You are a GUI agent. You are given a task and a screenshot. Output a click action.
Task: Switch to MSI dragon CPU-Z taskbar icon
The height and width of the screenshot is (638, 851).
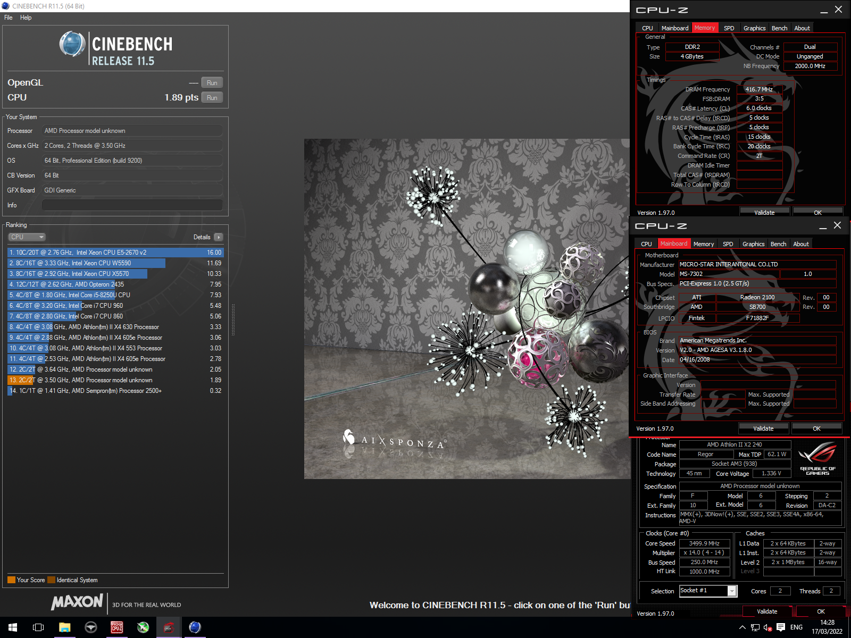(x=169, y=627)
